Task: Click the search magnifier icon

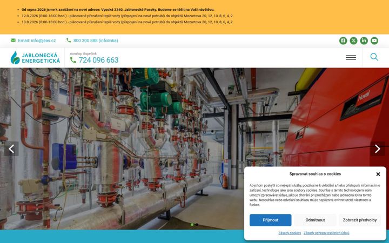Action: coord(374,57)
